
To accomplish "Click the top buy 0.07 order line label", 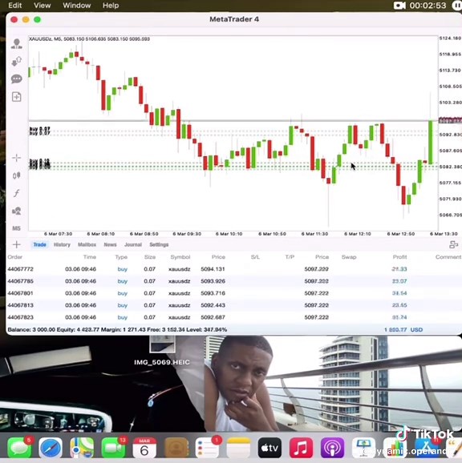I will 40,129.
